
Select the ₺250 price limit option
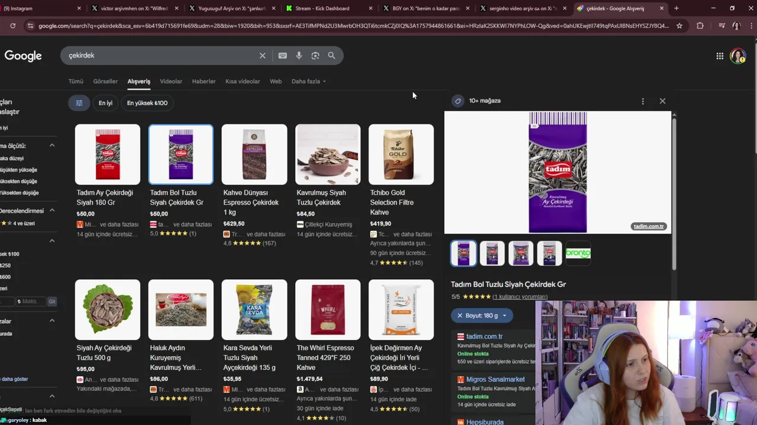pos(5,266)
